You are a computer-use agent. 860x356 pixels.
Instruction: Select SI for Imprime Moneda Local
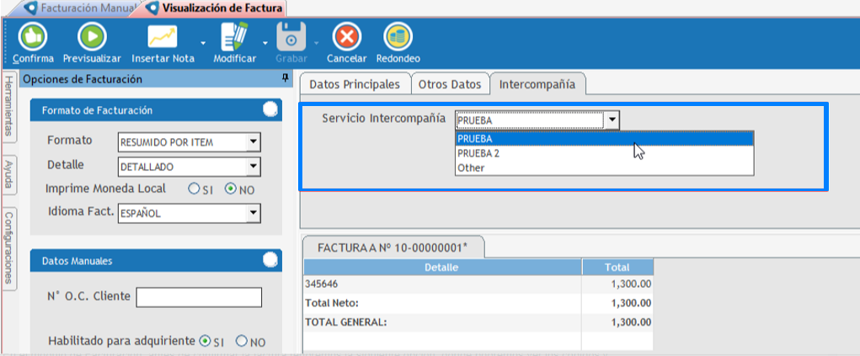(x=193, y=189)
